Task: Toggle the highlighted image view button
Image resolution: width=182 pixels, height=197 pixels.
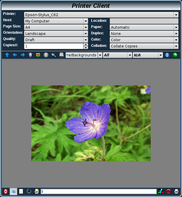Action: [x=13, y=191]
